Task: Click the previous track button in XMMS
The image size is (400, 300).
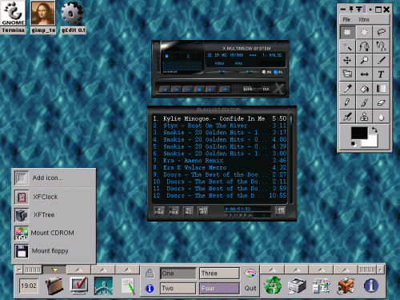Action: 165,90
